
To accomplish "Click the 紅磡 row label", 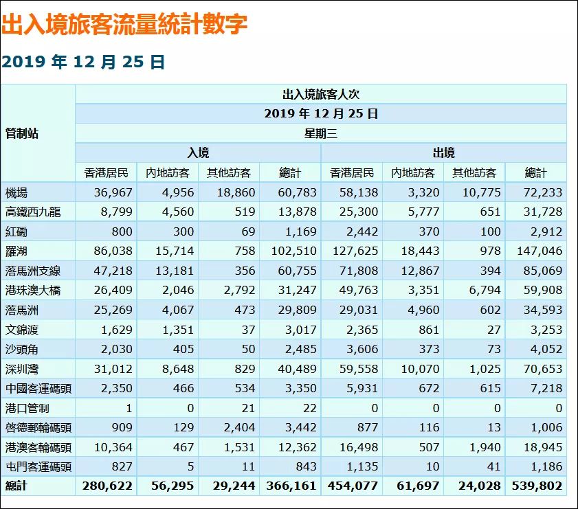I will tap(16, 231).
